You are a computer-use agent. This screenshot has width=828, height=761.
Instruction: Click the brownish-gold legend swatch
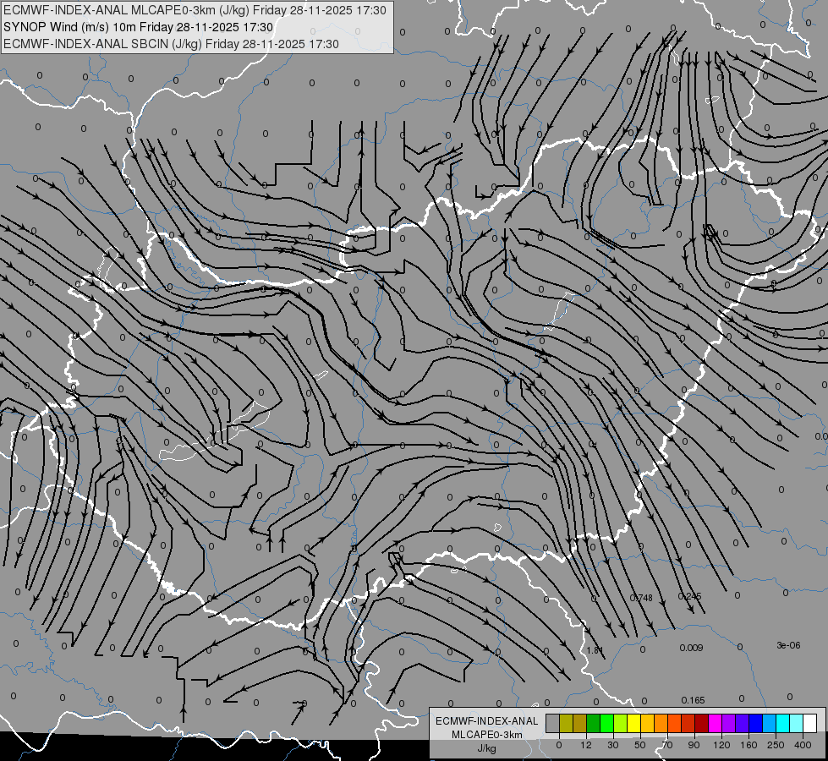click(580, 724)
